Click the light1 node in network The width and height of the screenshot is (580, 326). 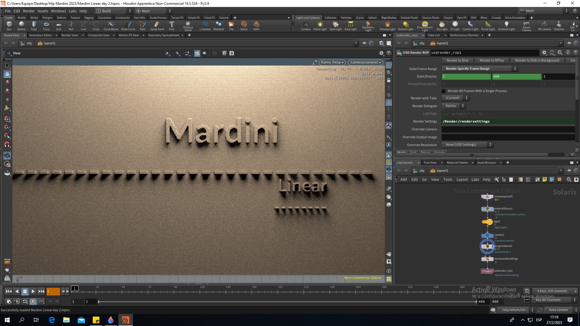[487, 222]
